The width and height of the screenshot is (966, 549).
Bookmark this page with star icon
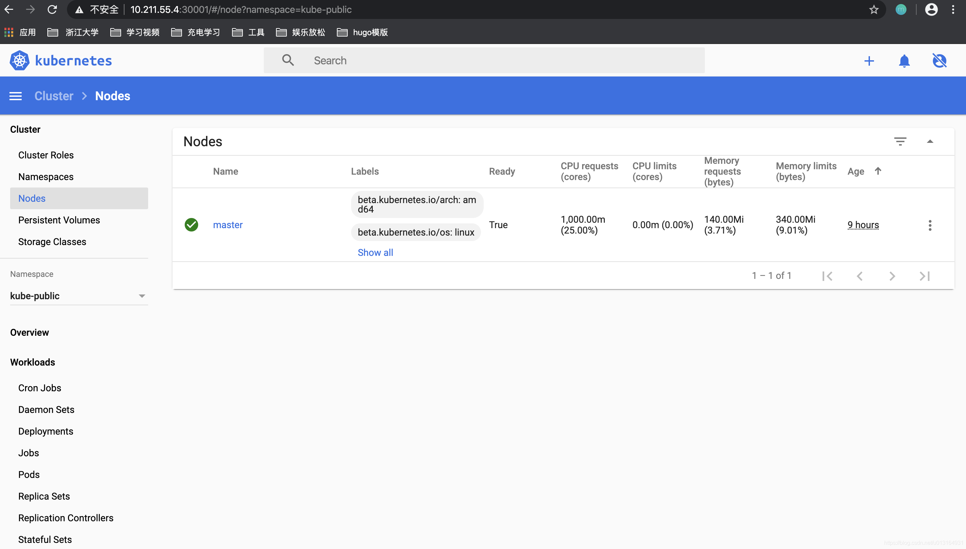(874, 9)
